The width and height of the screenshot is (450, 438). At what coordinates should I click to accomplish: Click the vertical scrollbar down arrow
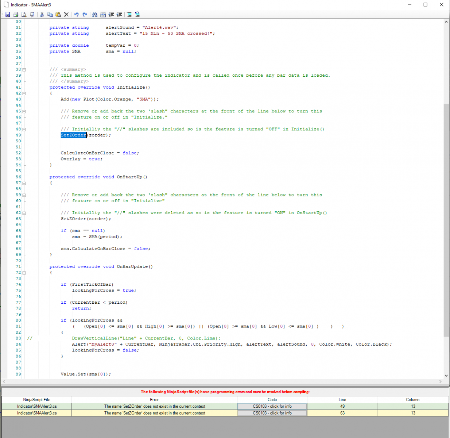(x=446, y=376)
